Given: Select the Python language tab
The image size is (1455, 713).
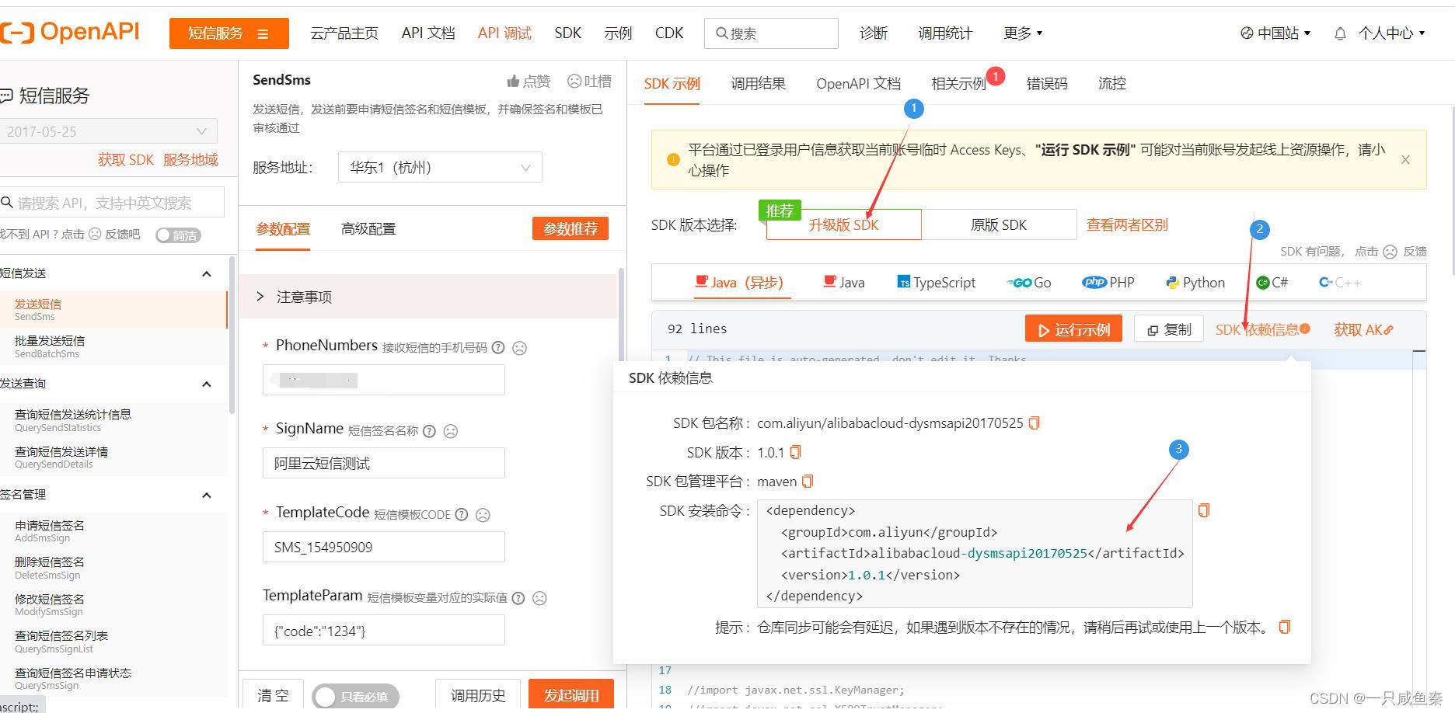Looking at the screenshot, I should coord(1195,283).
